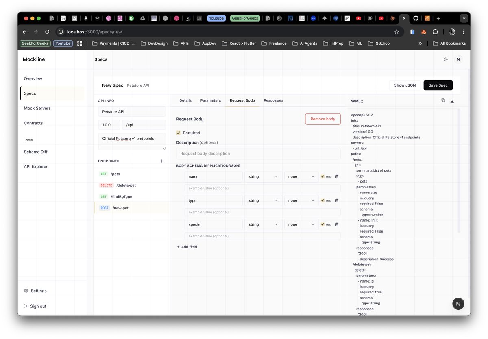
Task: Open the none dropdown for type field
Action: click(301, 200)
